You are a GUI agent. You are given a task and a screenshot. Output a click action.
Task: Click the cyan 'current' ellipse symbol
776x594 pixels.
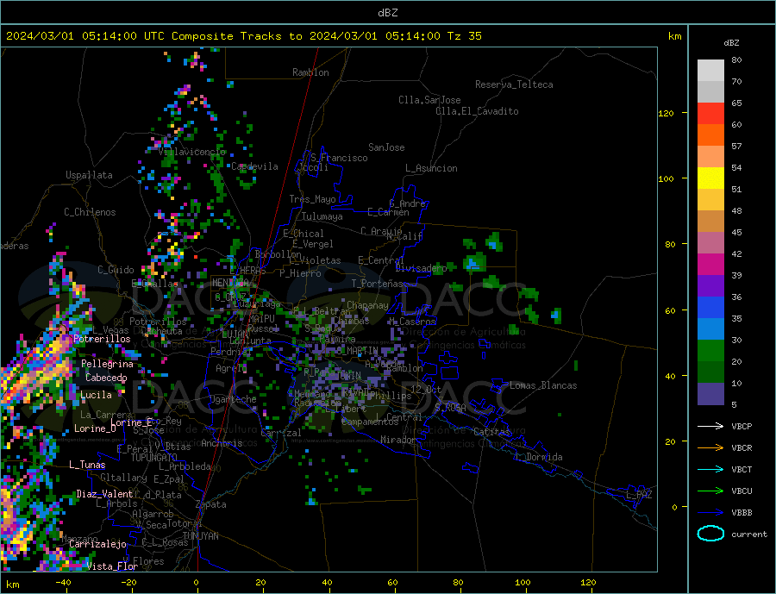[x=711, y=534]
